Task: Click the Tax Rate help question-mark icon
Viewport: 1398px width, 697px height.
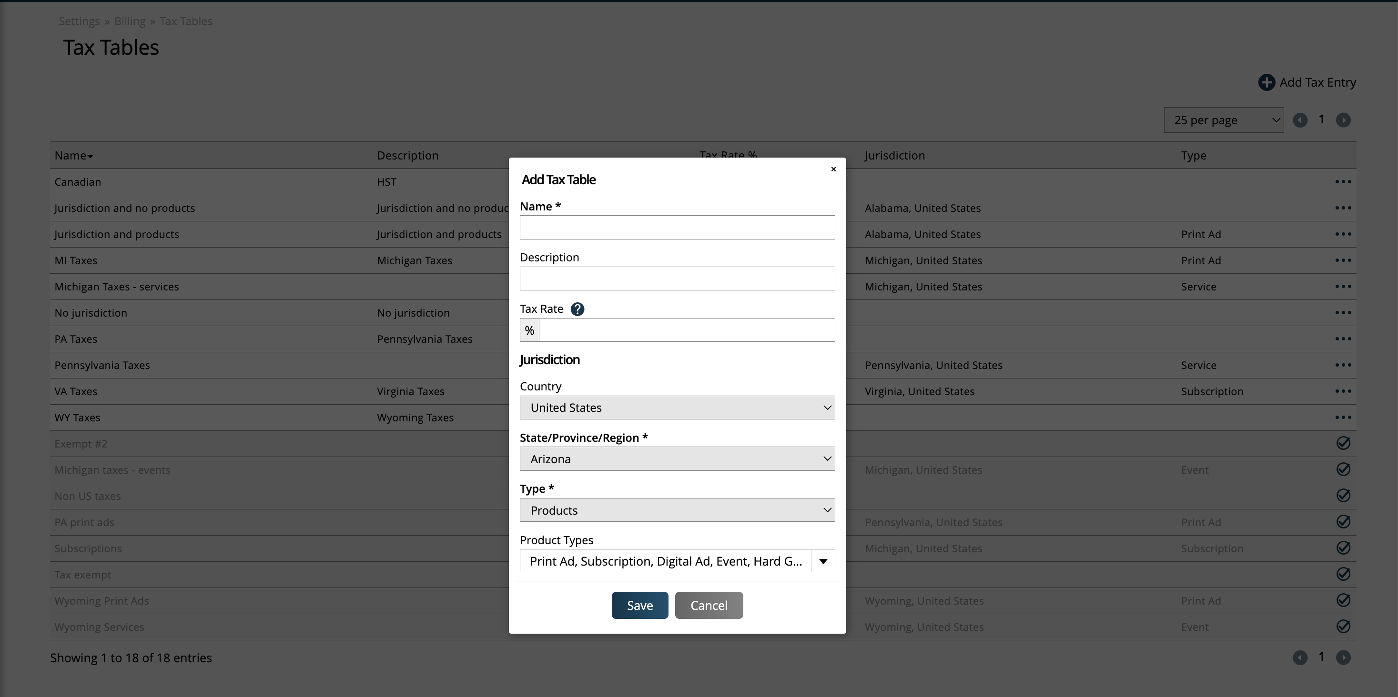Action: coord(577,309)
